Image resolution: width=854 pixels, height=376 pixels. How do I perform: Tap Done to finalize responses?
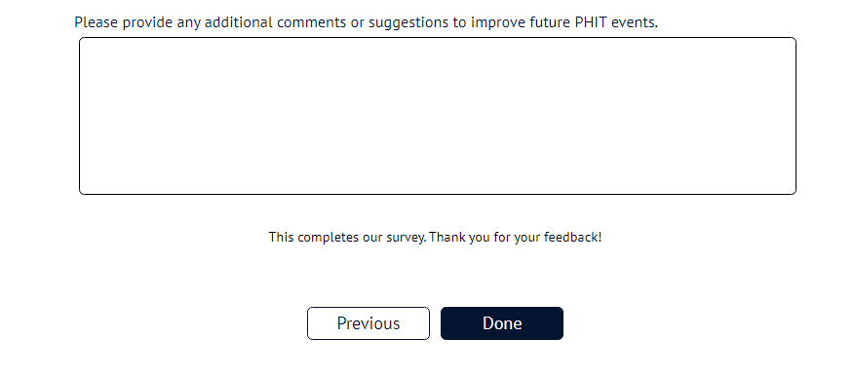pyautogui.click(x=502, y=323)
